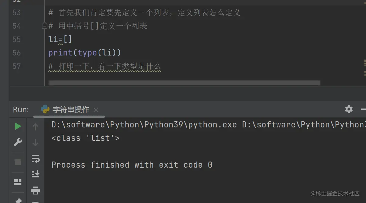Collapse the comment fold at line 54
The height and width of the screenshot is (203, 366).
point(44,26)
